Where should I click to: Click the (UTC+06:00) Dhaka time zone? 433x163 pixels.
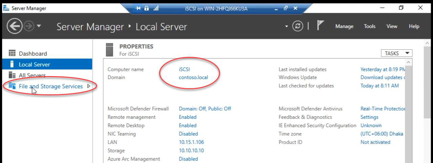coord(382,134)
